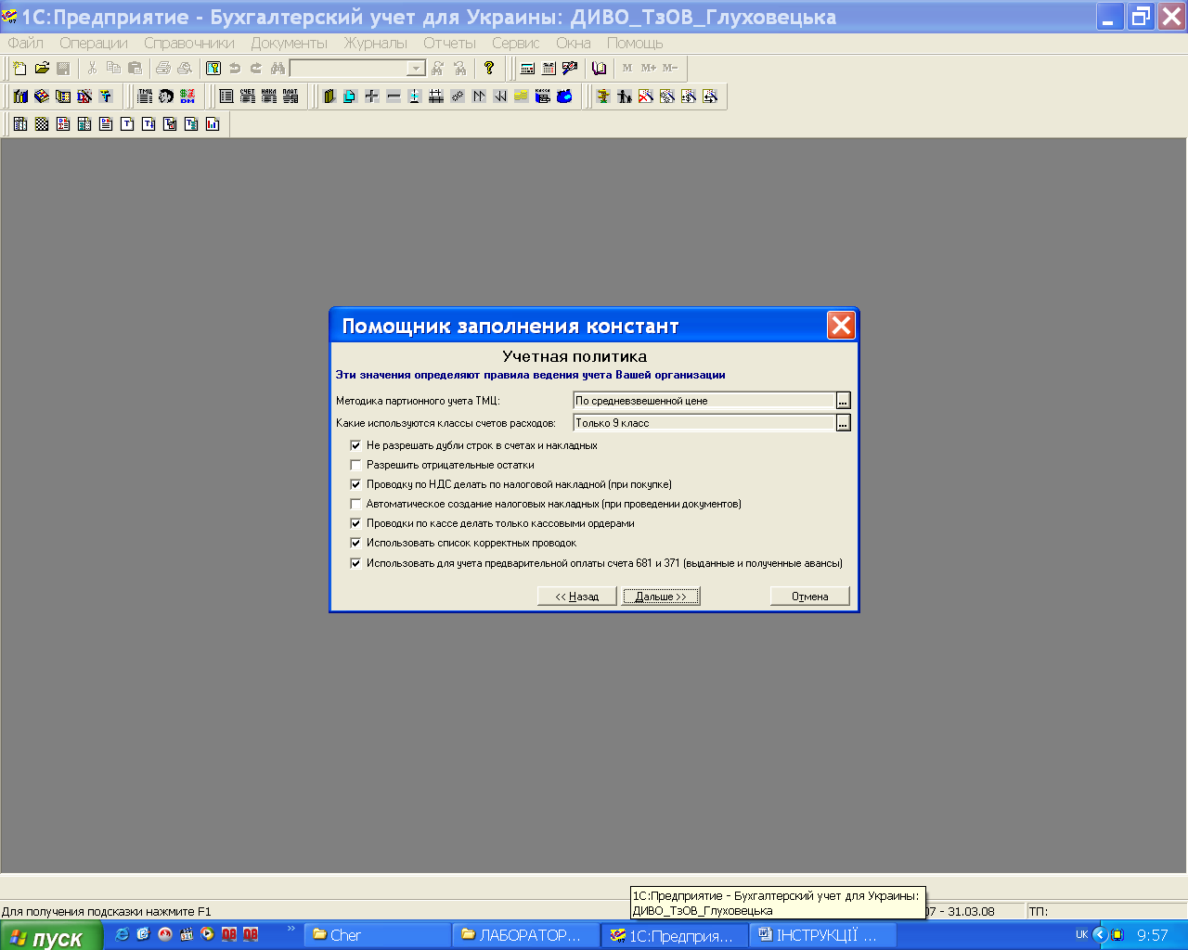The width and height of the screenshot is (1188, 950).
Task: Open selector button for классы счетов расходов
Action: 843,423
